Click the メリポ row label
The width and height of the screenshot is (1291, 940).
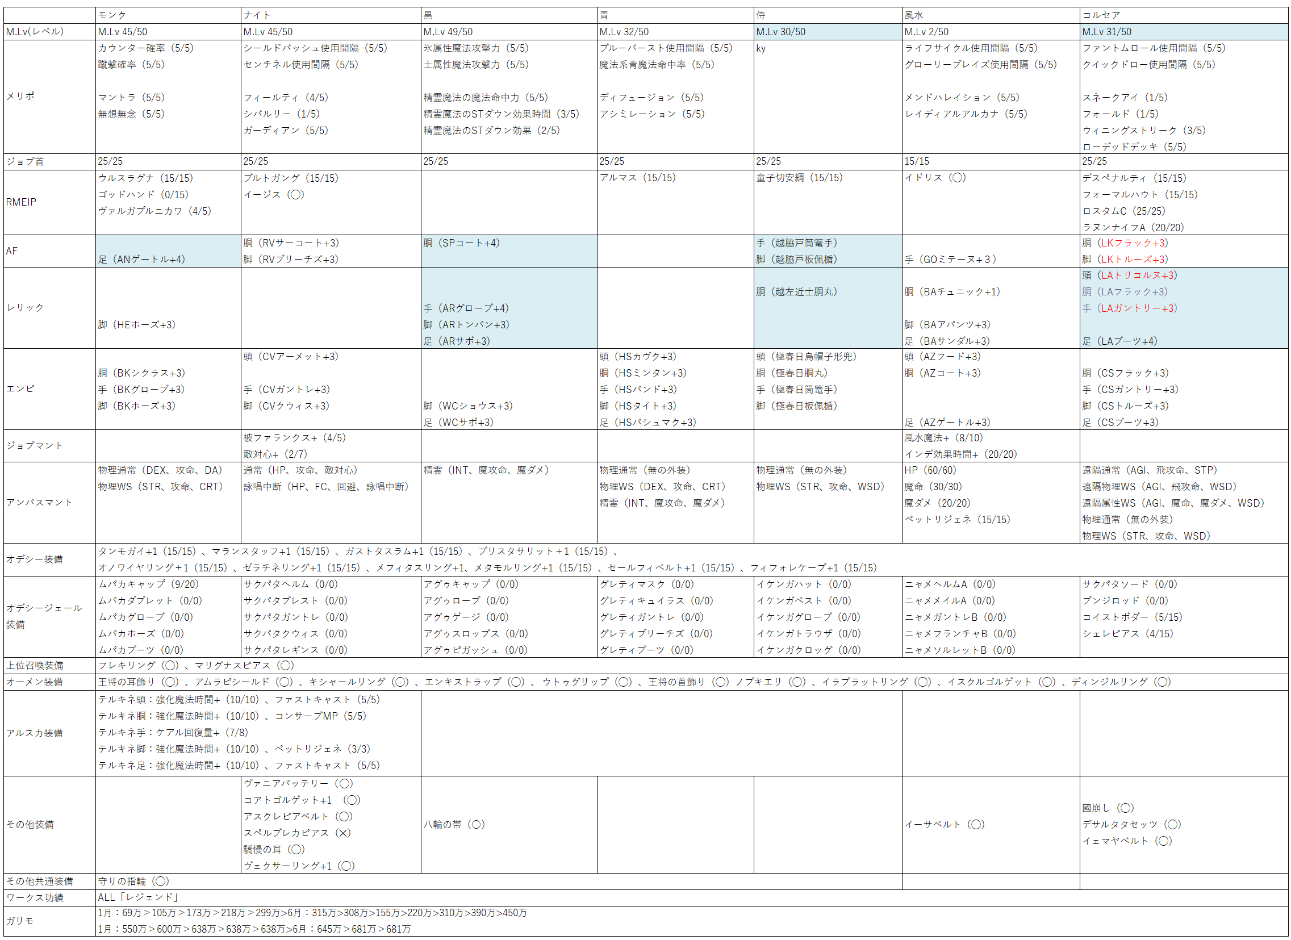(20, 96)
